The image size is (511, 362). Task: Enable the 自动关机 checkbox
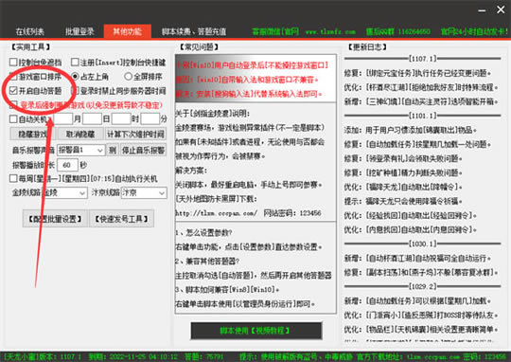click(13, 119)
